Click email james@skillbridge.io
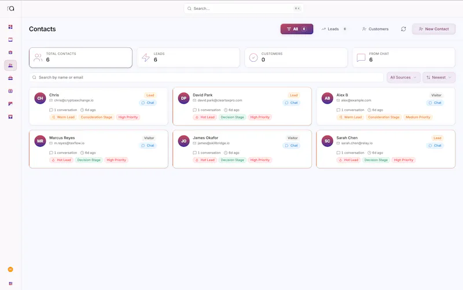Screen dimensions: 463x290 [x=214, y=143]
